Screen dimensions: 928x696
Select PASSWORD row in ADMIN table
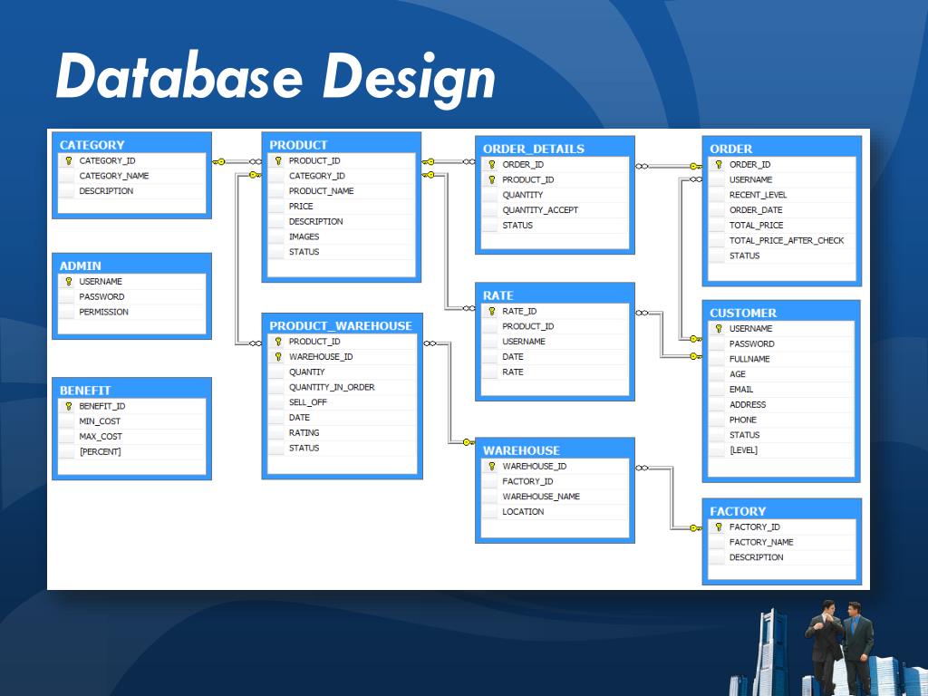click(x=132, y=296)
